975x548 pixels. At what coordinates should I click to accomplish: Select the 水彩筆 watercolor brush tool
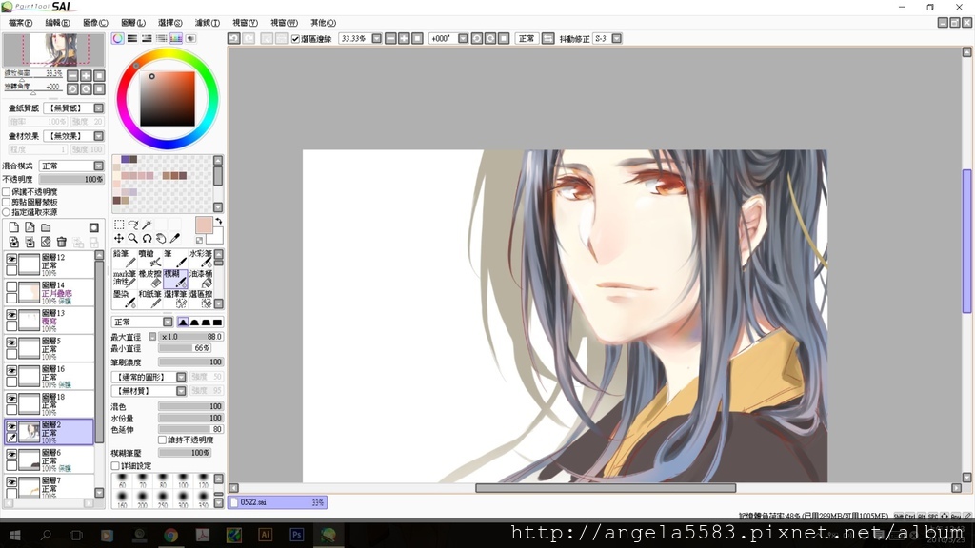tap(201, 258)
